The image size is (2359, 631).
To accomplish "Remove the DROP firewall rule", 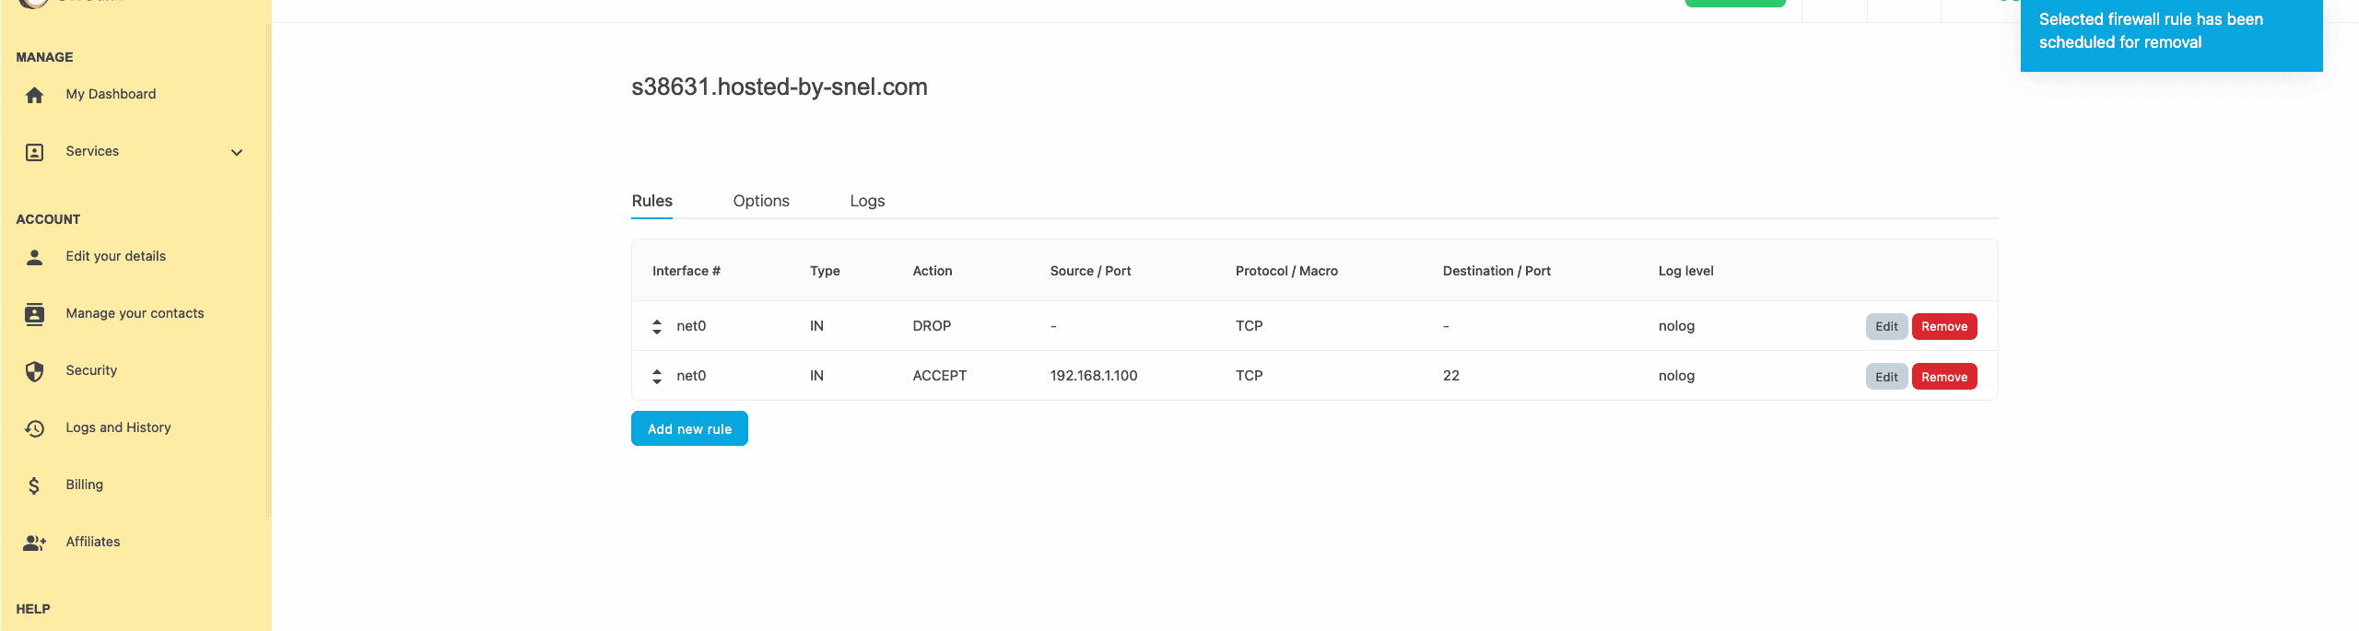I will tap(1943, 327).
